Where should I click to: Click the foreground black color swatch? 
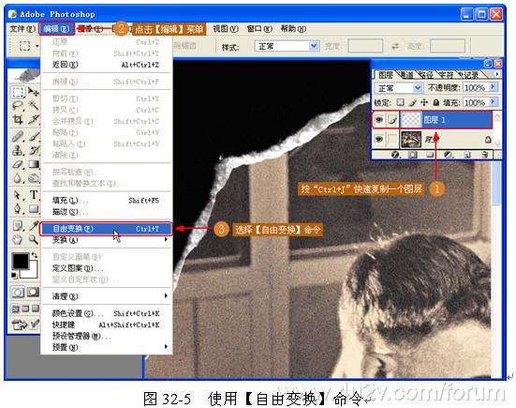pos(21,262)
